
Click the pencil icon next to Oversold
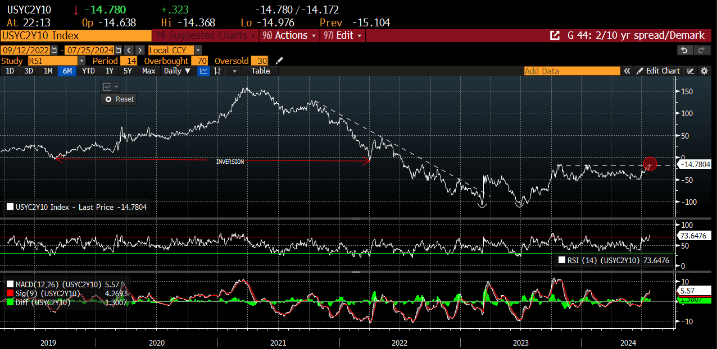click(x=280, y=61)
